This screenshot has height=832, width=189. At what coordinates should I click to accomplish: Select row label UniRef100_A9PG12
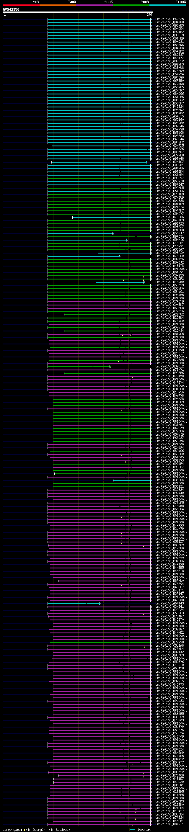pyautogui.click(x=170, y=61)
